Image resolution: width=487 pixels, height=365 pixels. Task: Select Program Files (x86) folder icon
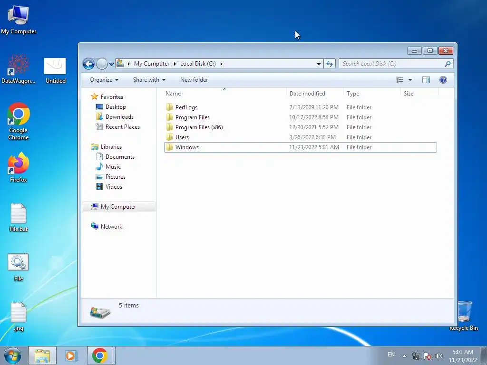(x=170, y=127)
